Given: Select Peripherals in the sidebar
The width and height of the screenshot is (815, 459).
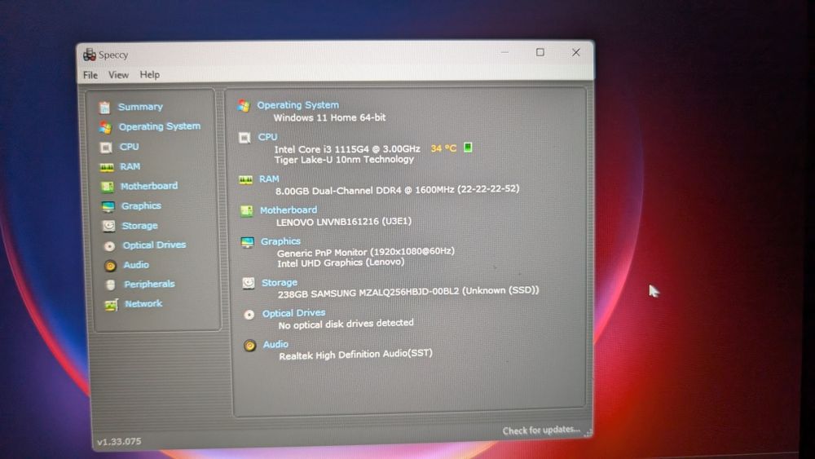Looking at the screenshot, I should (x=150, y=284).
